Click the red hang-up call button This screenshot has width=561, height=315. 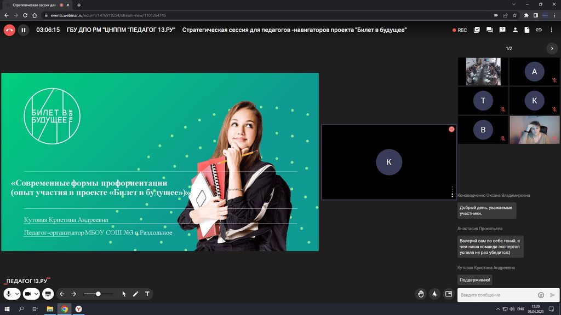click(x=9, y=30)
